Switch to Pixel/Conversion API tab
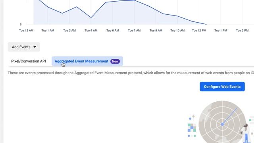 [29, 61]
